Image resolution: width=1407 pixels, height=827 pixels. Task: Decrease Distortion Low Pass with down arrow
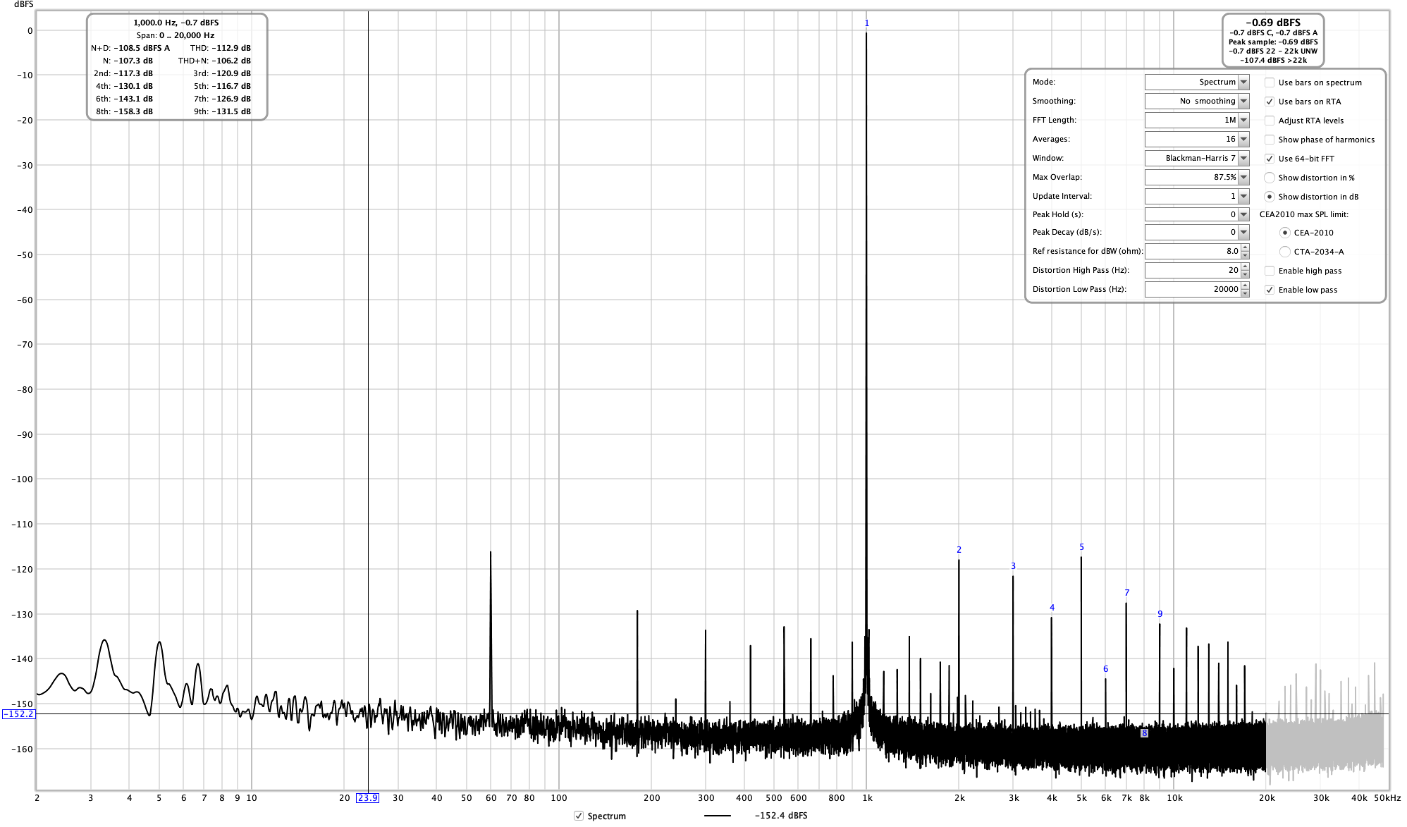point(1246,293)
